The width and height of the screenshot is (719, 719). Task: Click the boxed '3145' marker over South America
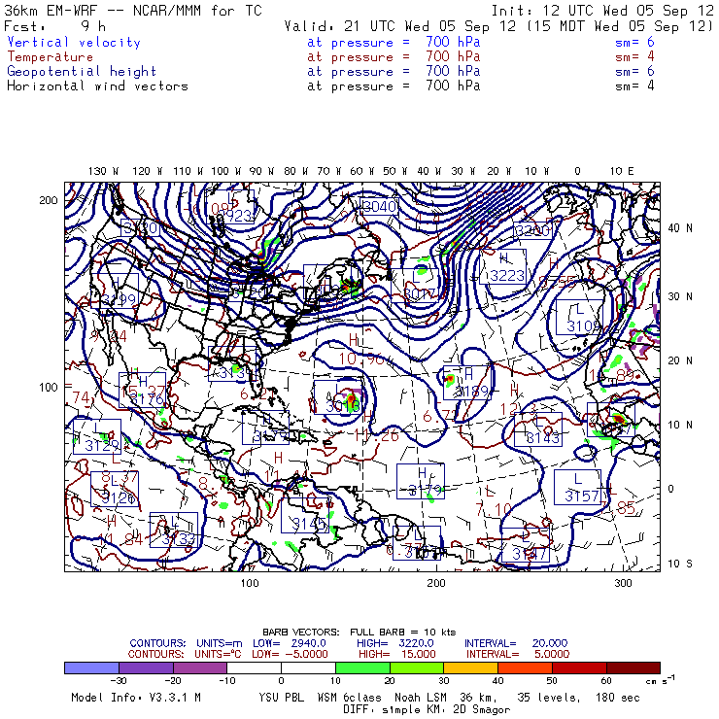click(305, 515)
